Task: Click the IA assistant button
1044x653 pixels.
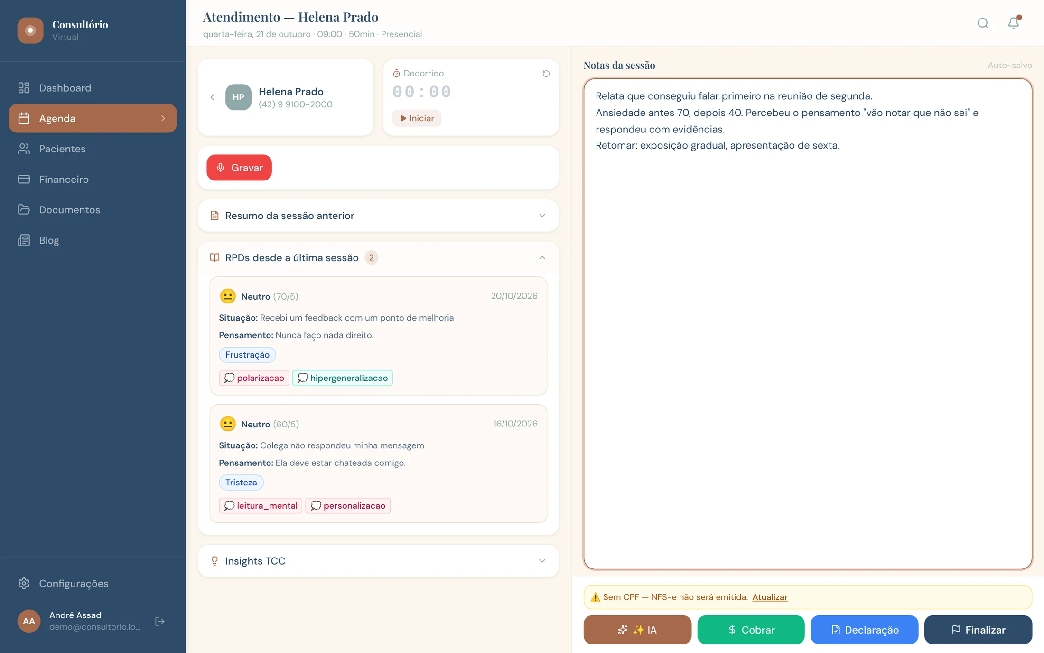Action: pos(637,630)
